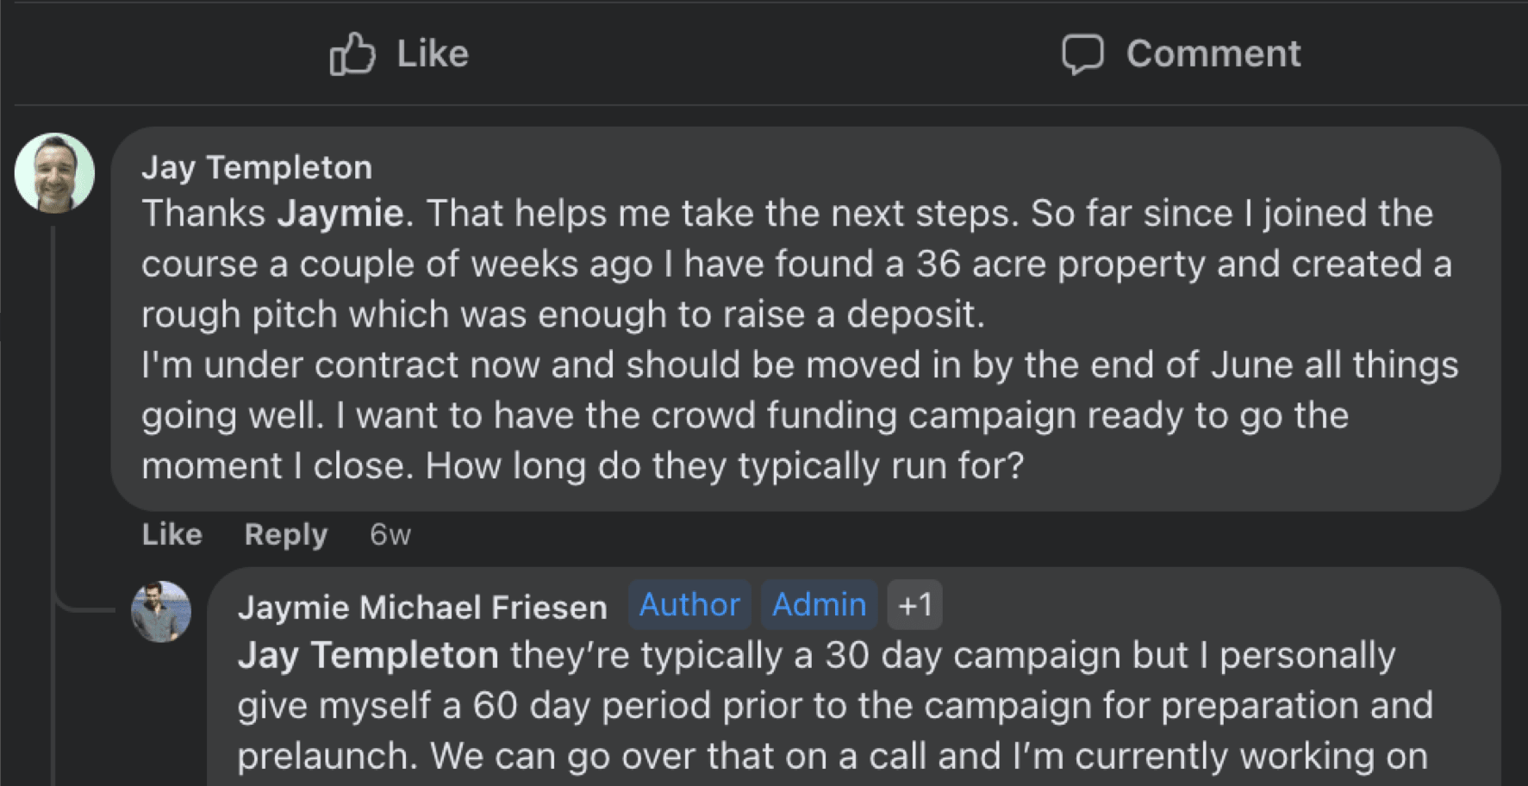Click the Author badge
Screen dimensions: 1528x786
pos(689,605)
